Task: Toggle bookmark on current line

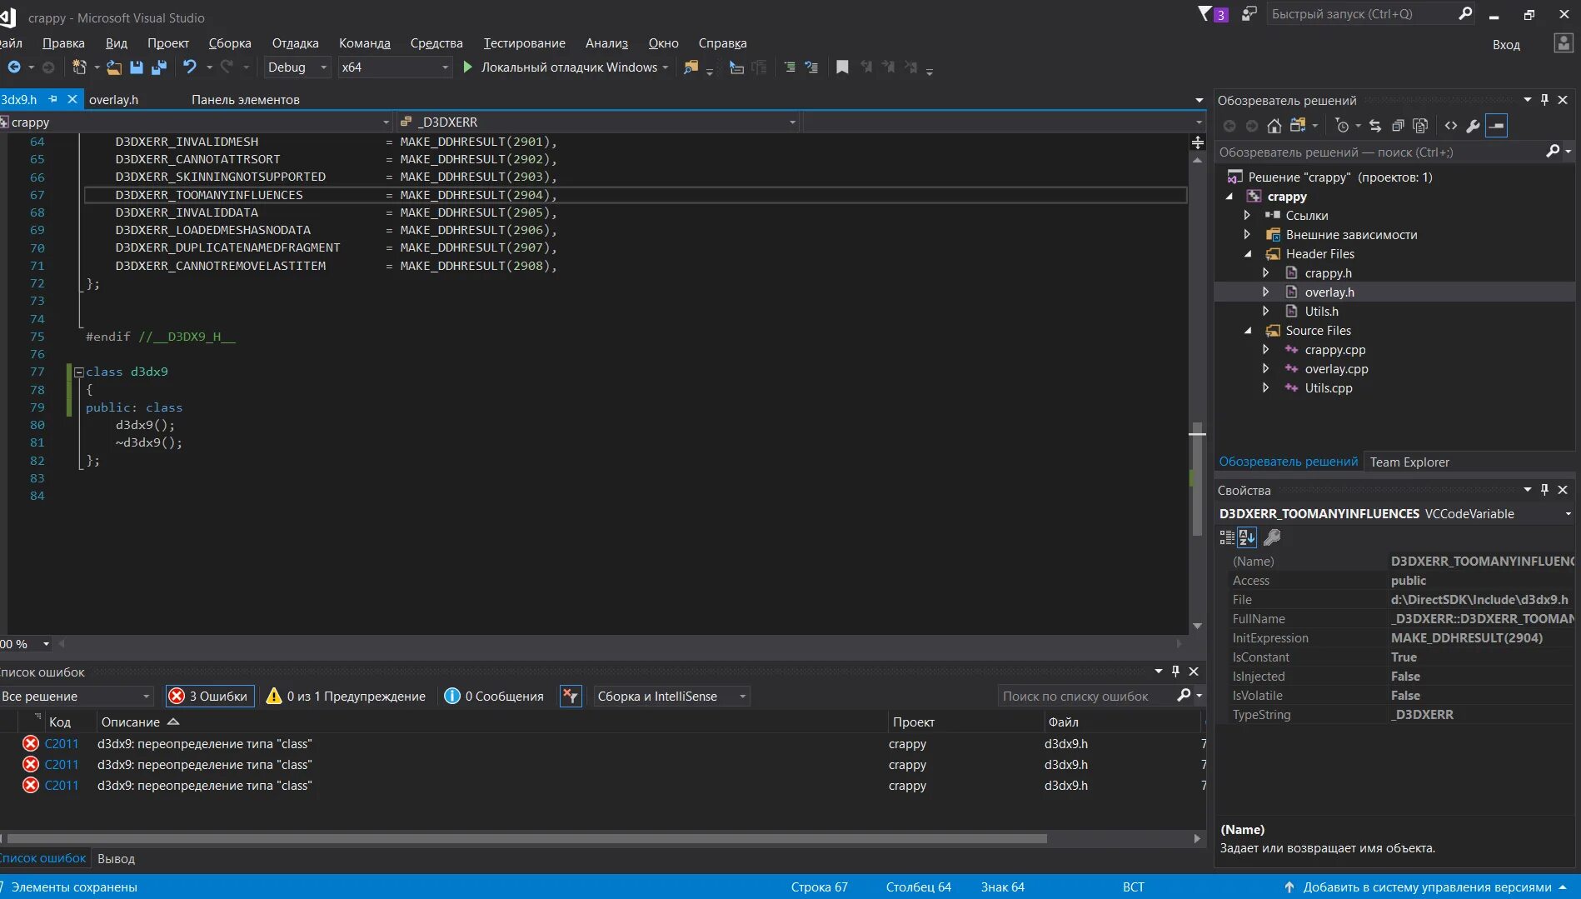Action: 842,67
